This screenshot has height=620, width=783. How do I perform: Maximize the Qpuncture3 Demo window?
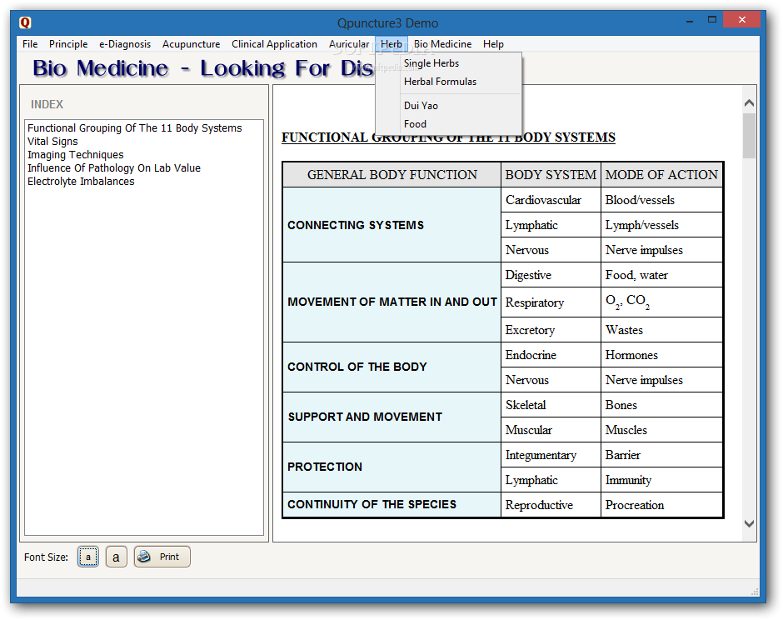coord(712,20)
